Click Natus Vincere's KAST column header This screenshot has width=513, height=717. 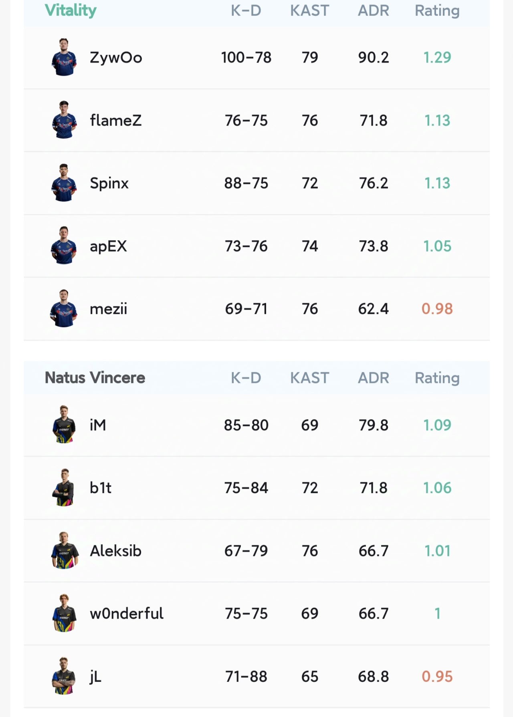click(310, 378)
